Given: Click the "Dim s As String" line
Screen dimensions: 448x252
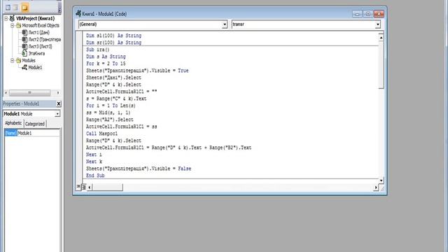Looking at the screenshot, I should pyautogui.click(x=106, y=57).
